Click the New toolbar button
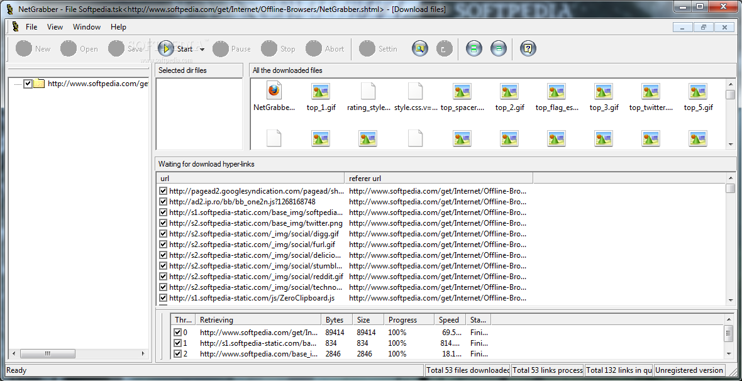 33,49
